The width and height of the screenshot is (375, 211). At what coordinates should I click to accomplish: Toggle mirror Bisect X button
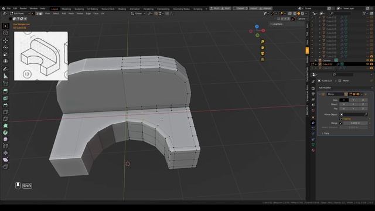(x=344, y=104)
